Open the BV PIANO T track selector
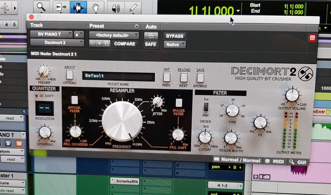The image size is (331, 195). point(51,34)
